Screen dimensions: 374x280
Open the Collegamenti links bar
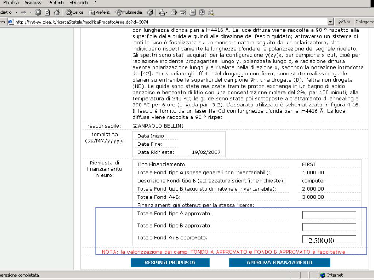point(365,22)
